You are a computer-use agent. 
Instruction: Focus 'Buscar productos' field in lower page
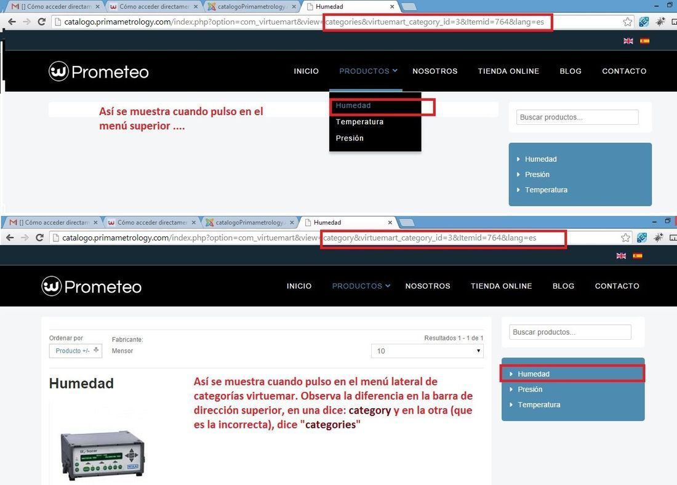point(570,332)
